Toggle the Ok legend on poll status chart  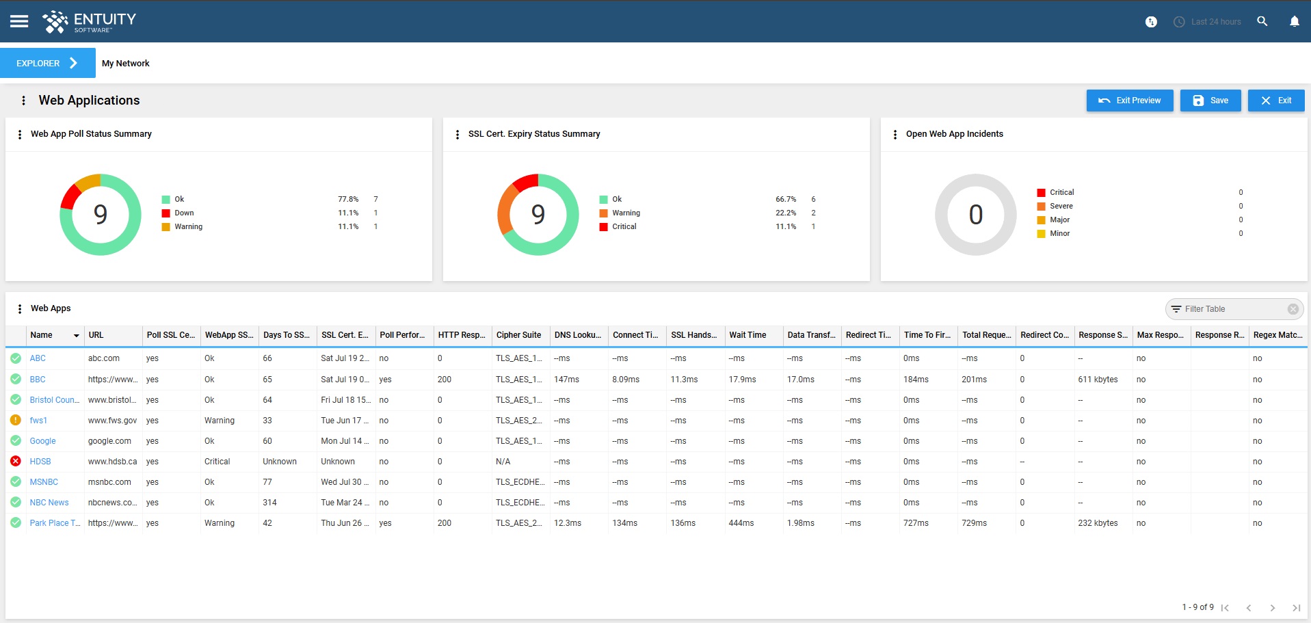coord(178,199)
